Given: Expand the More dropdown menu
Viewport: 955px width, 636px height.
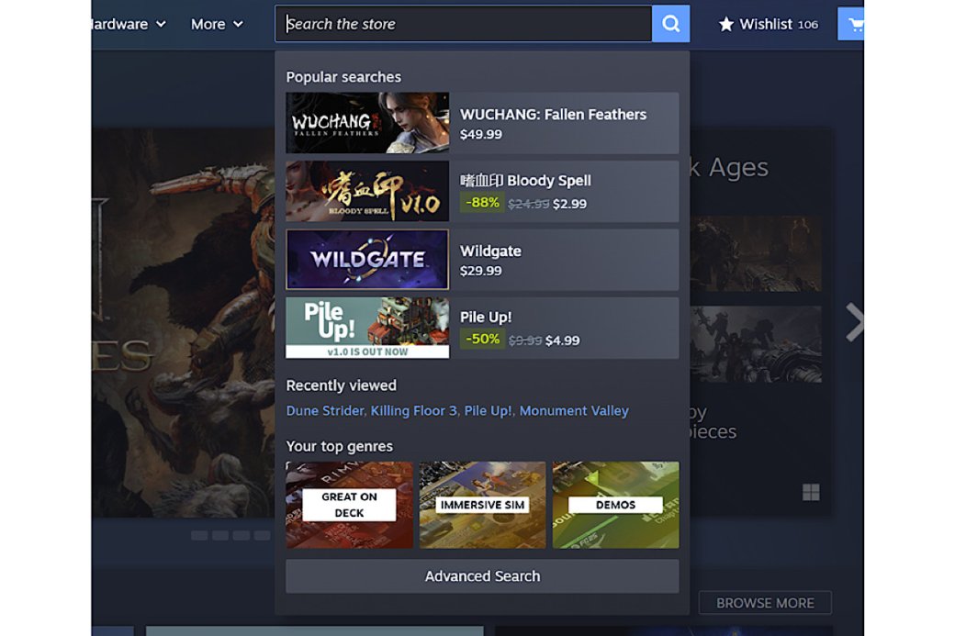Looking at the screenshot, I should point(217,25).
